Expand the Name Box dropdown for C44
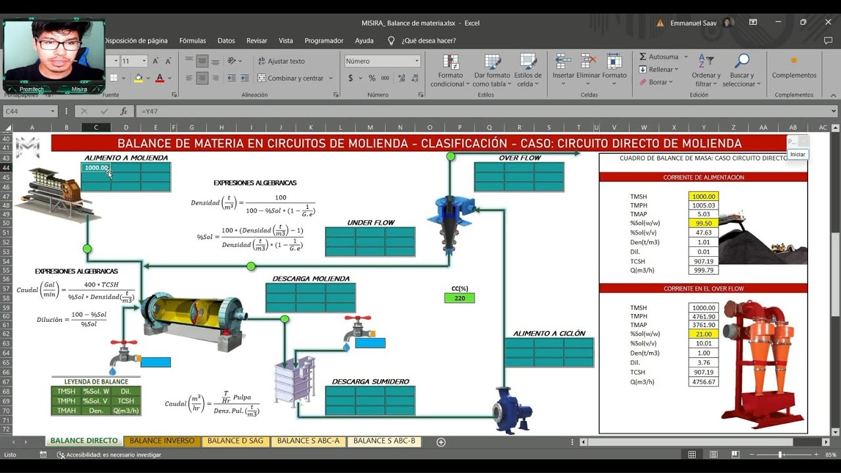This screenshot has width=841, height=473. click(53, 112)
